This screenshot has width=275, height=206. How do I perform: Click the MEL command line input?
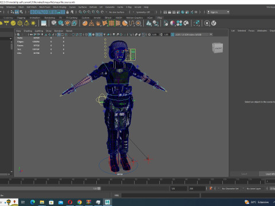click(160, 195)
